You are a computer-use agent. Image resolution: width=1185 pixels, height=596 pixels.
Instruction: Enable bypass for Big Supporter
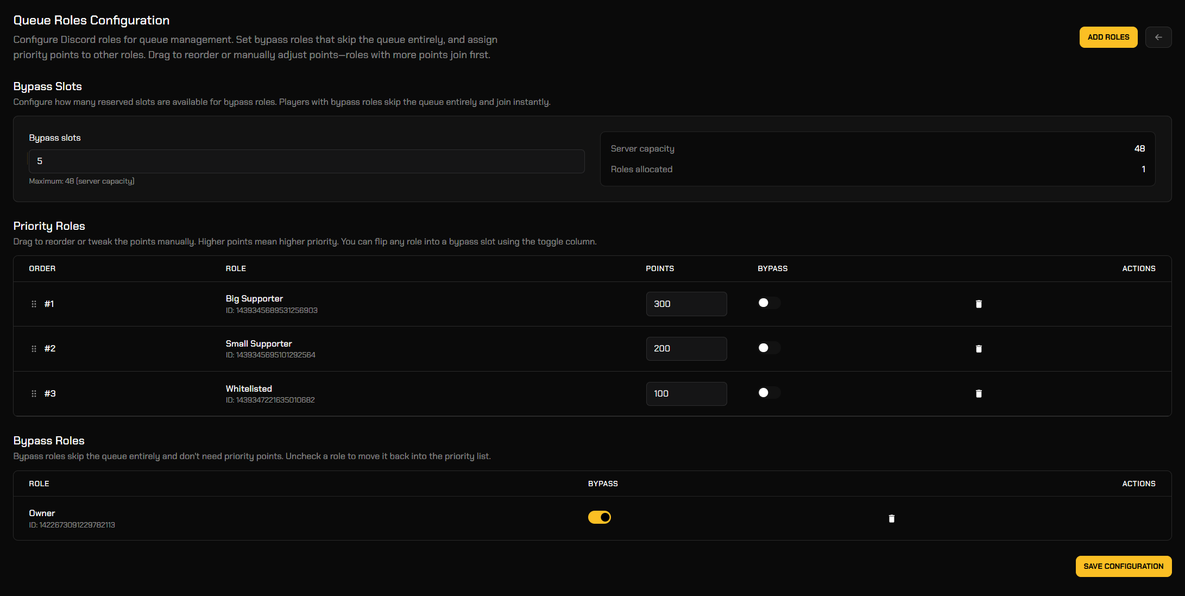(768, 303)
